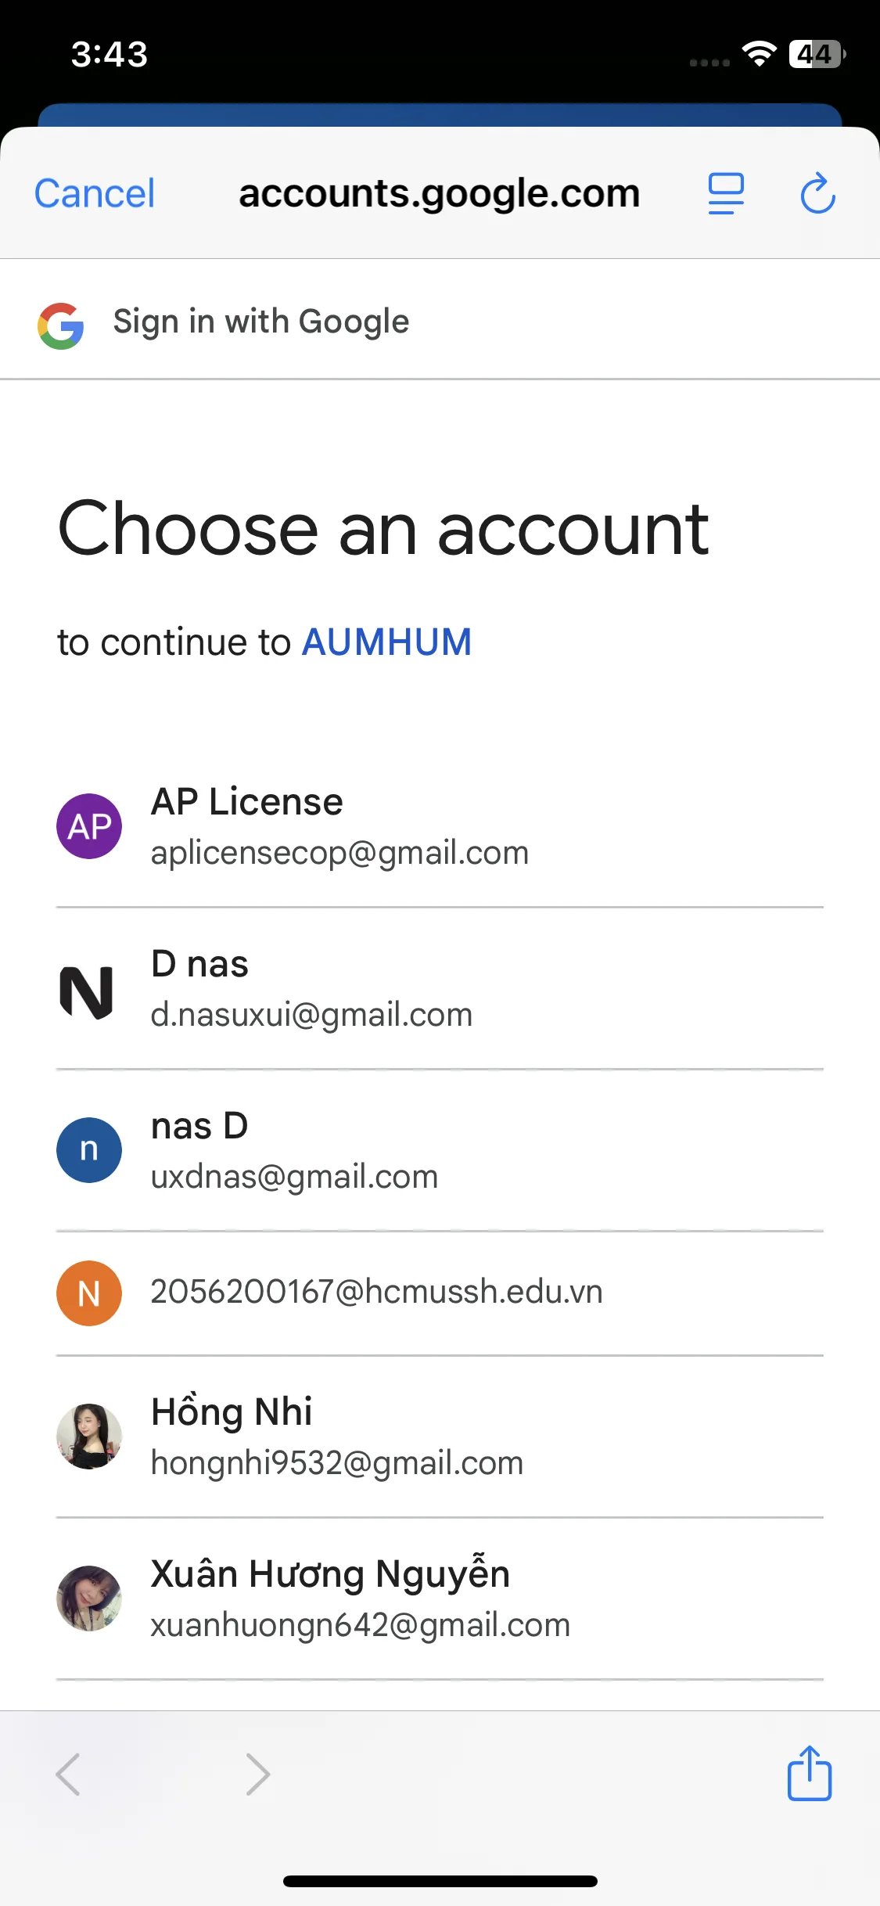The image size is (880, 1906).
Task: Tap Xuân Hương Nguyễn profile photo
Action: click(x=89, y=1598)
